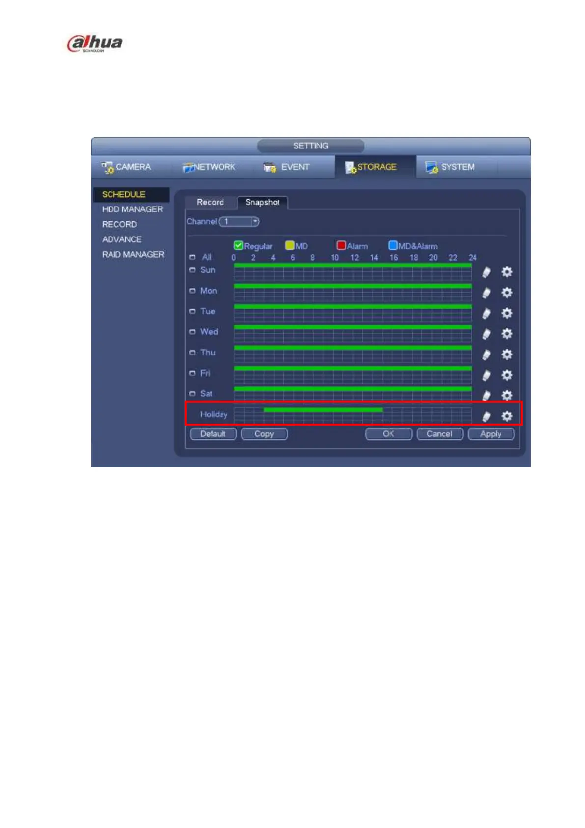This screenshot has width=585, height=828.
Task: Toggle the Wed link checkbox
Action: coord(192,332)
